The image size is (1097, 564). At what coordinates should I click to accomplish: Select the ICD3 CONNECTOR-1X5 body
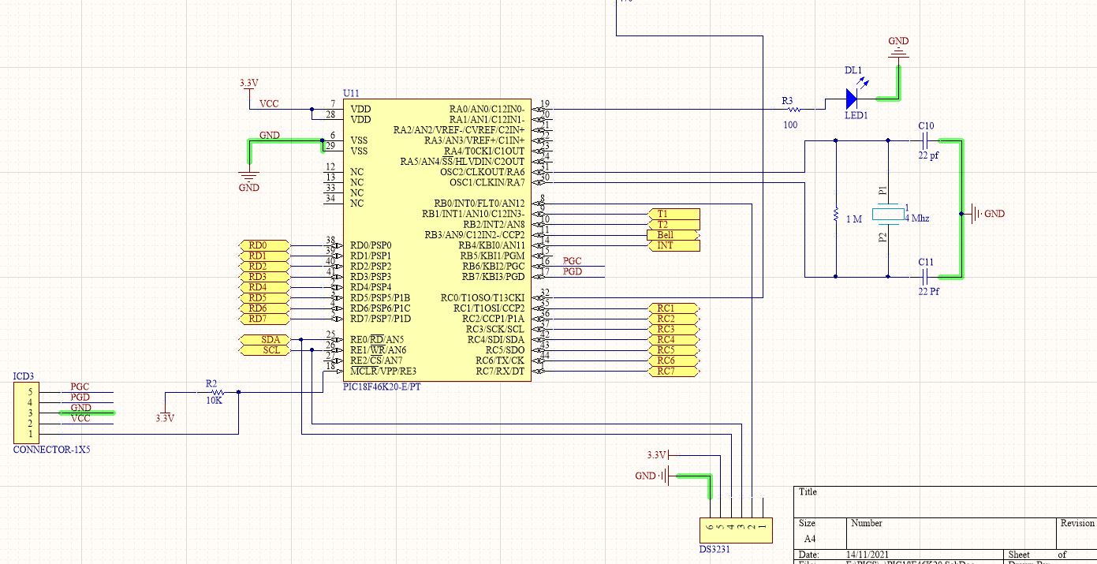pos(24,413)
